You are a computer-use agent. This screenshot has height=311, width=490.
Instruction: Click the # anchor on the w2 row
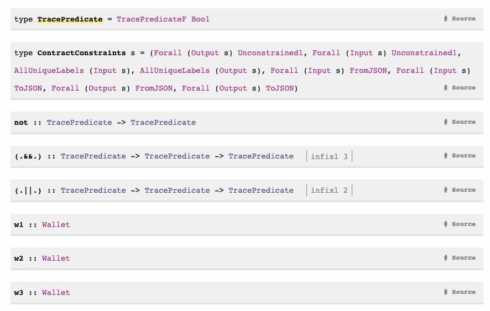tap(445, 257)
